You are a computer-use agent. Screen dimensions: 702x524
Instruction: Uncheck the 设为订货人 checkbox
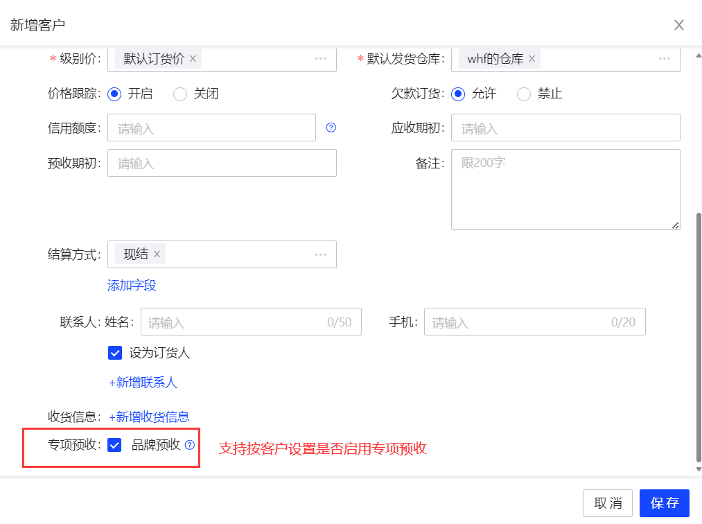pos(115,353)
